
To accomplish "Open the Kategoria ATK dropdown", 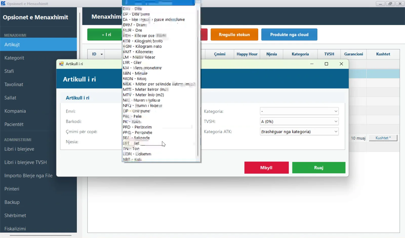I will point(299,132).
